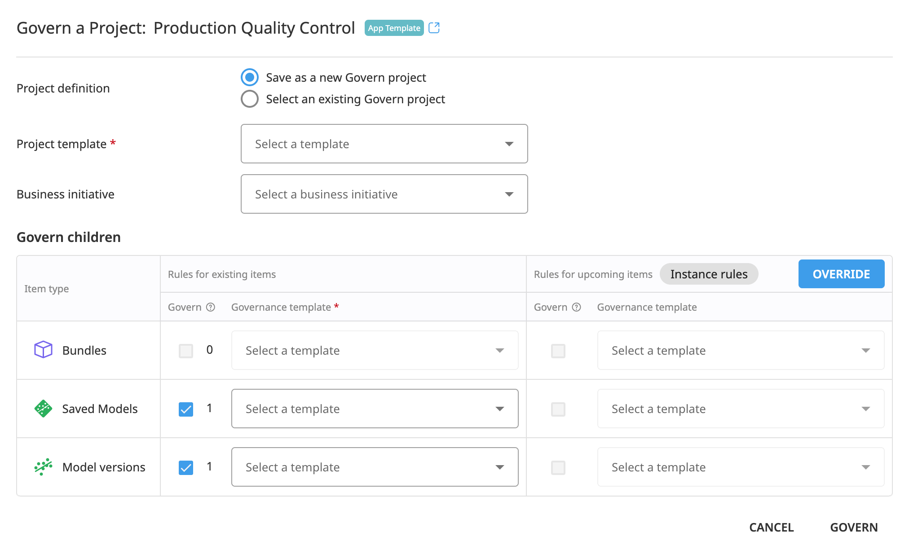This screenshot has width=909, height=554.
Task: Open existing-items template dropdown for Saved Models
Action: (x=375, y=409)
